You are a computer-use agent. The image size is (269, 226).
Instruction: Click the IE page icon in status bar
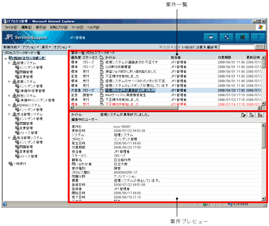5,204
